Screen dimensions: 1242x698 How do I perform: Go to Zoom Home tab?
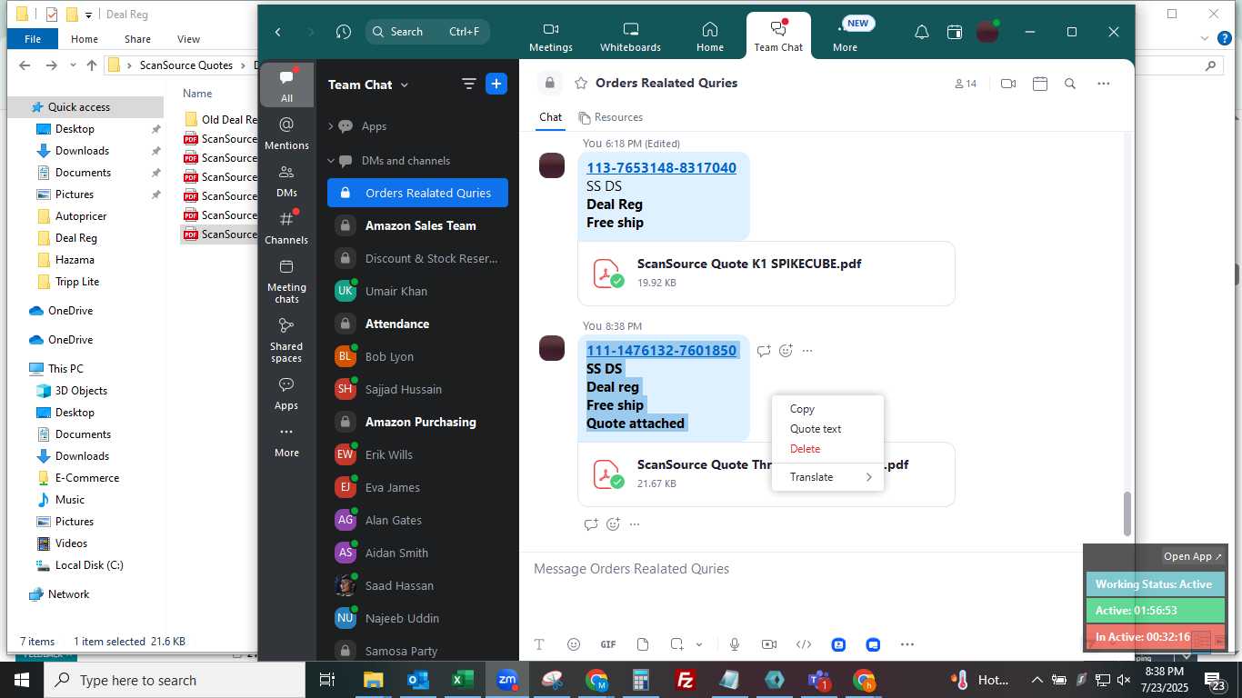tap(710, 36)
